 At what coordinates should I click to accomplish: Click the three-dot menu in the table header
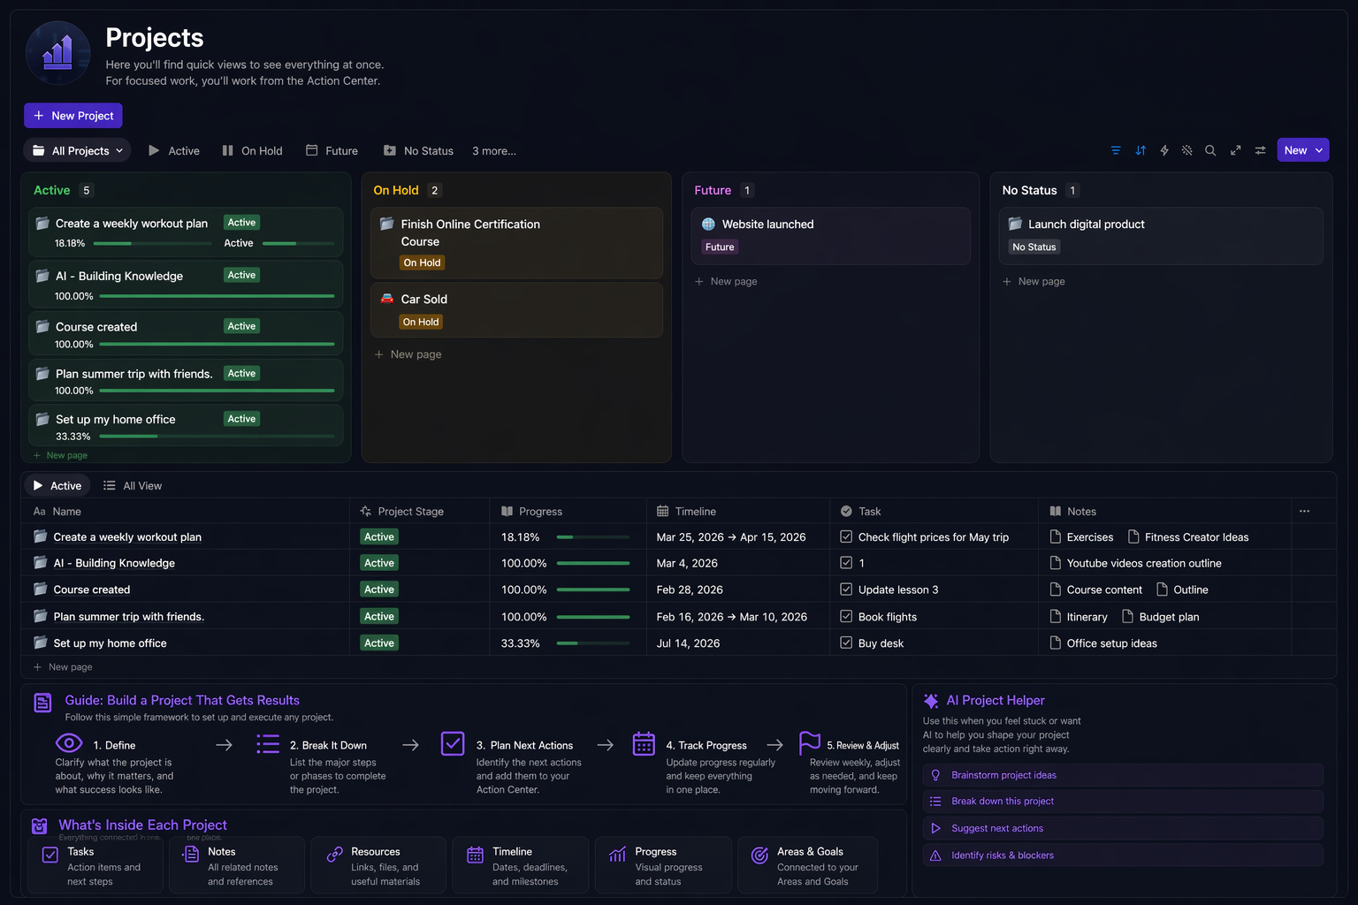[1304, 511]
